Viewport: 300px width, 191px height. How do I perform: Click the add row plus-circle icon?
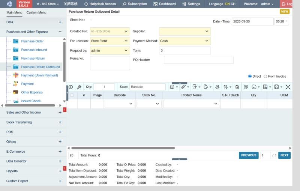click(71, 87)
